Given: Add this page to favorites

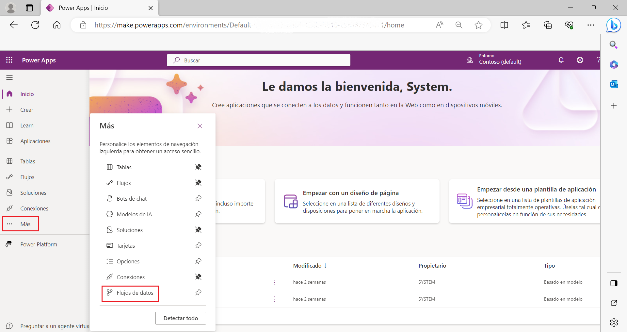Looking at the screenshot, I should click(x=478, y=25).
